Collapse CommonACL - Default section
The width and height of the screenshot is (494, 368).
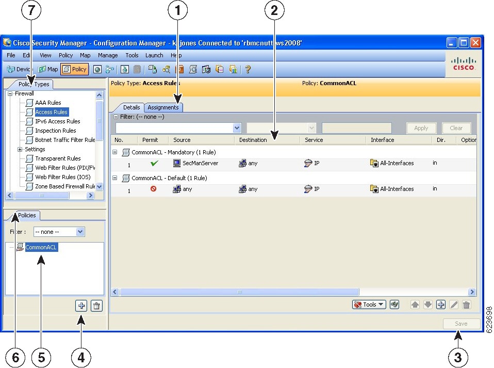pyautogui.click(x=115, y=178)
